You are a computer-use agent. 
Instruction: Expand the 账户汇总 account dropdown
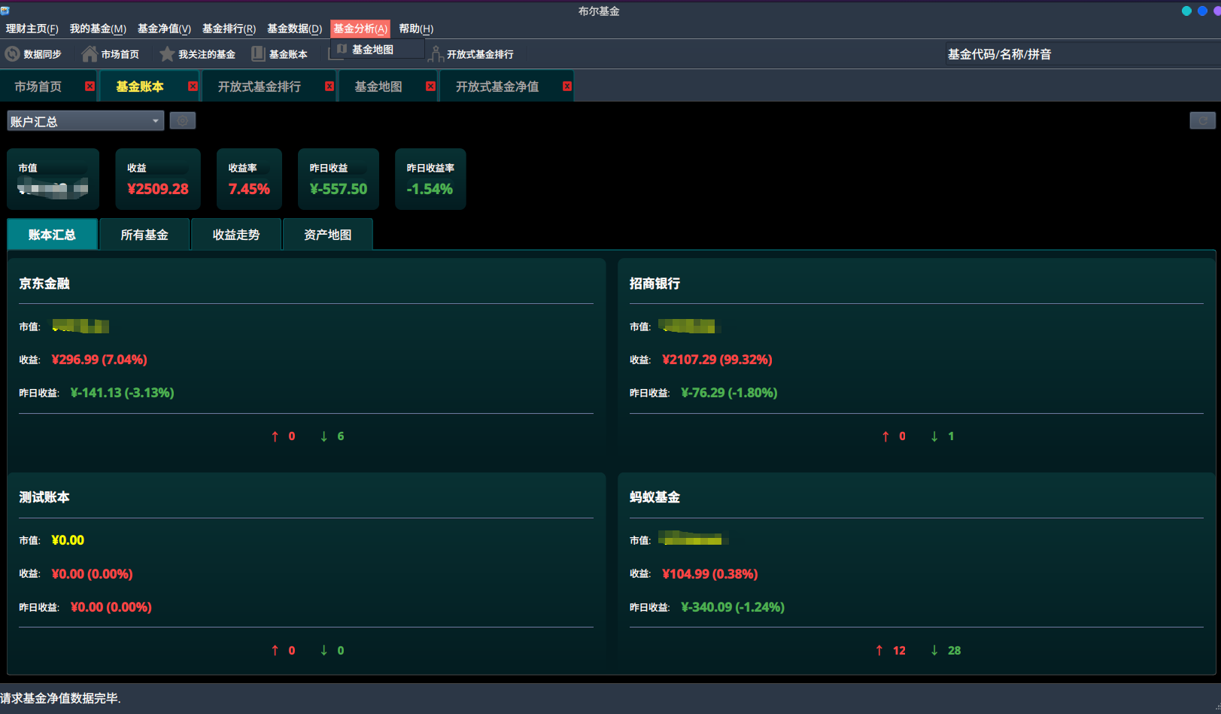86,121
